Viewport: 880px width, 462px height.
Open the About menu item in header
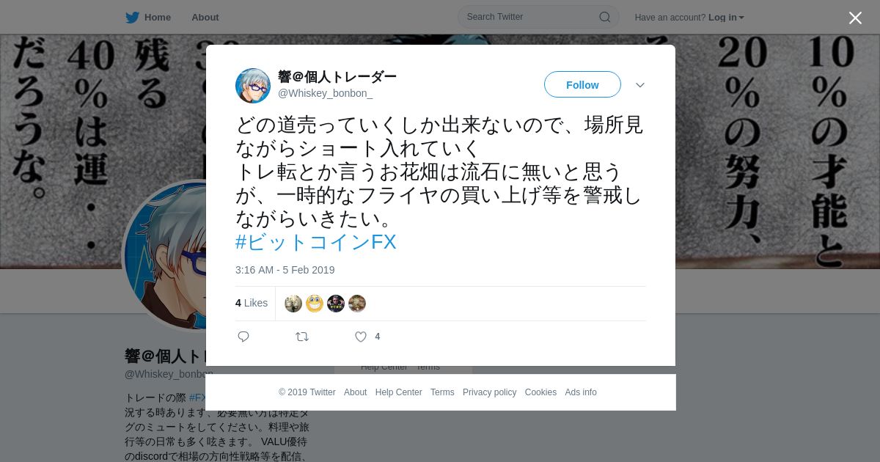tap(205, 18)
